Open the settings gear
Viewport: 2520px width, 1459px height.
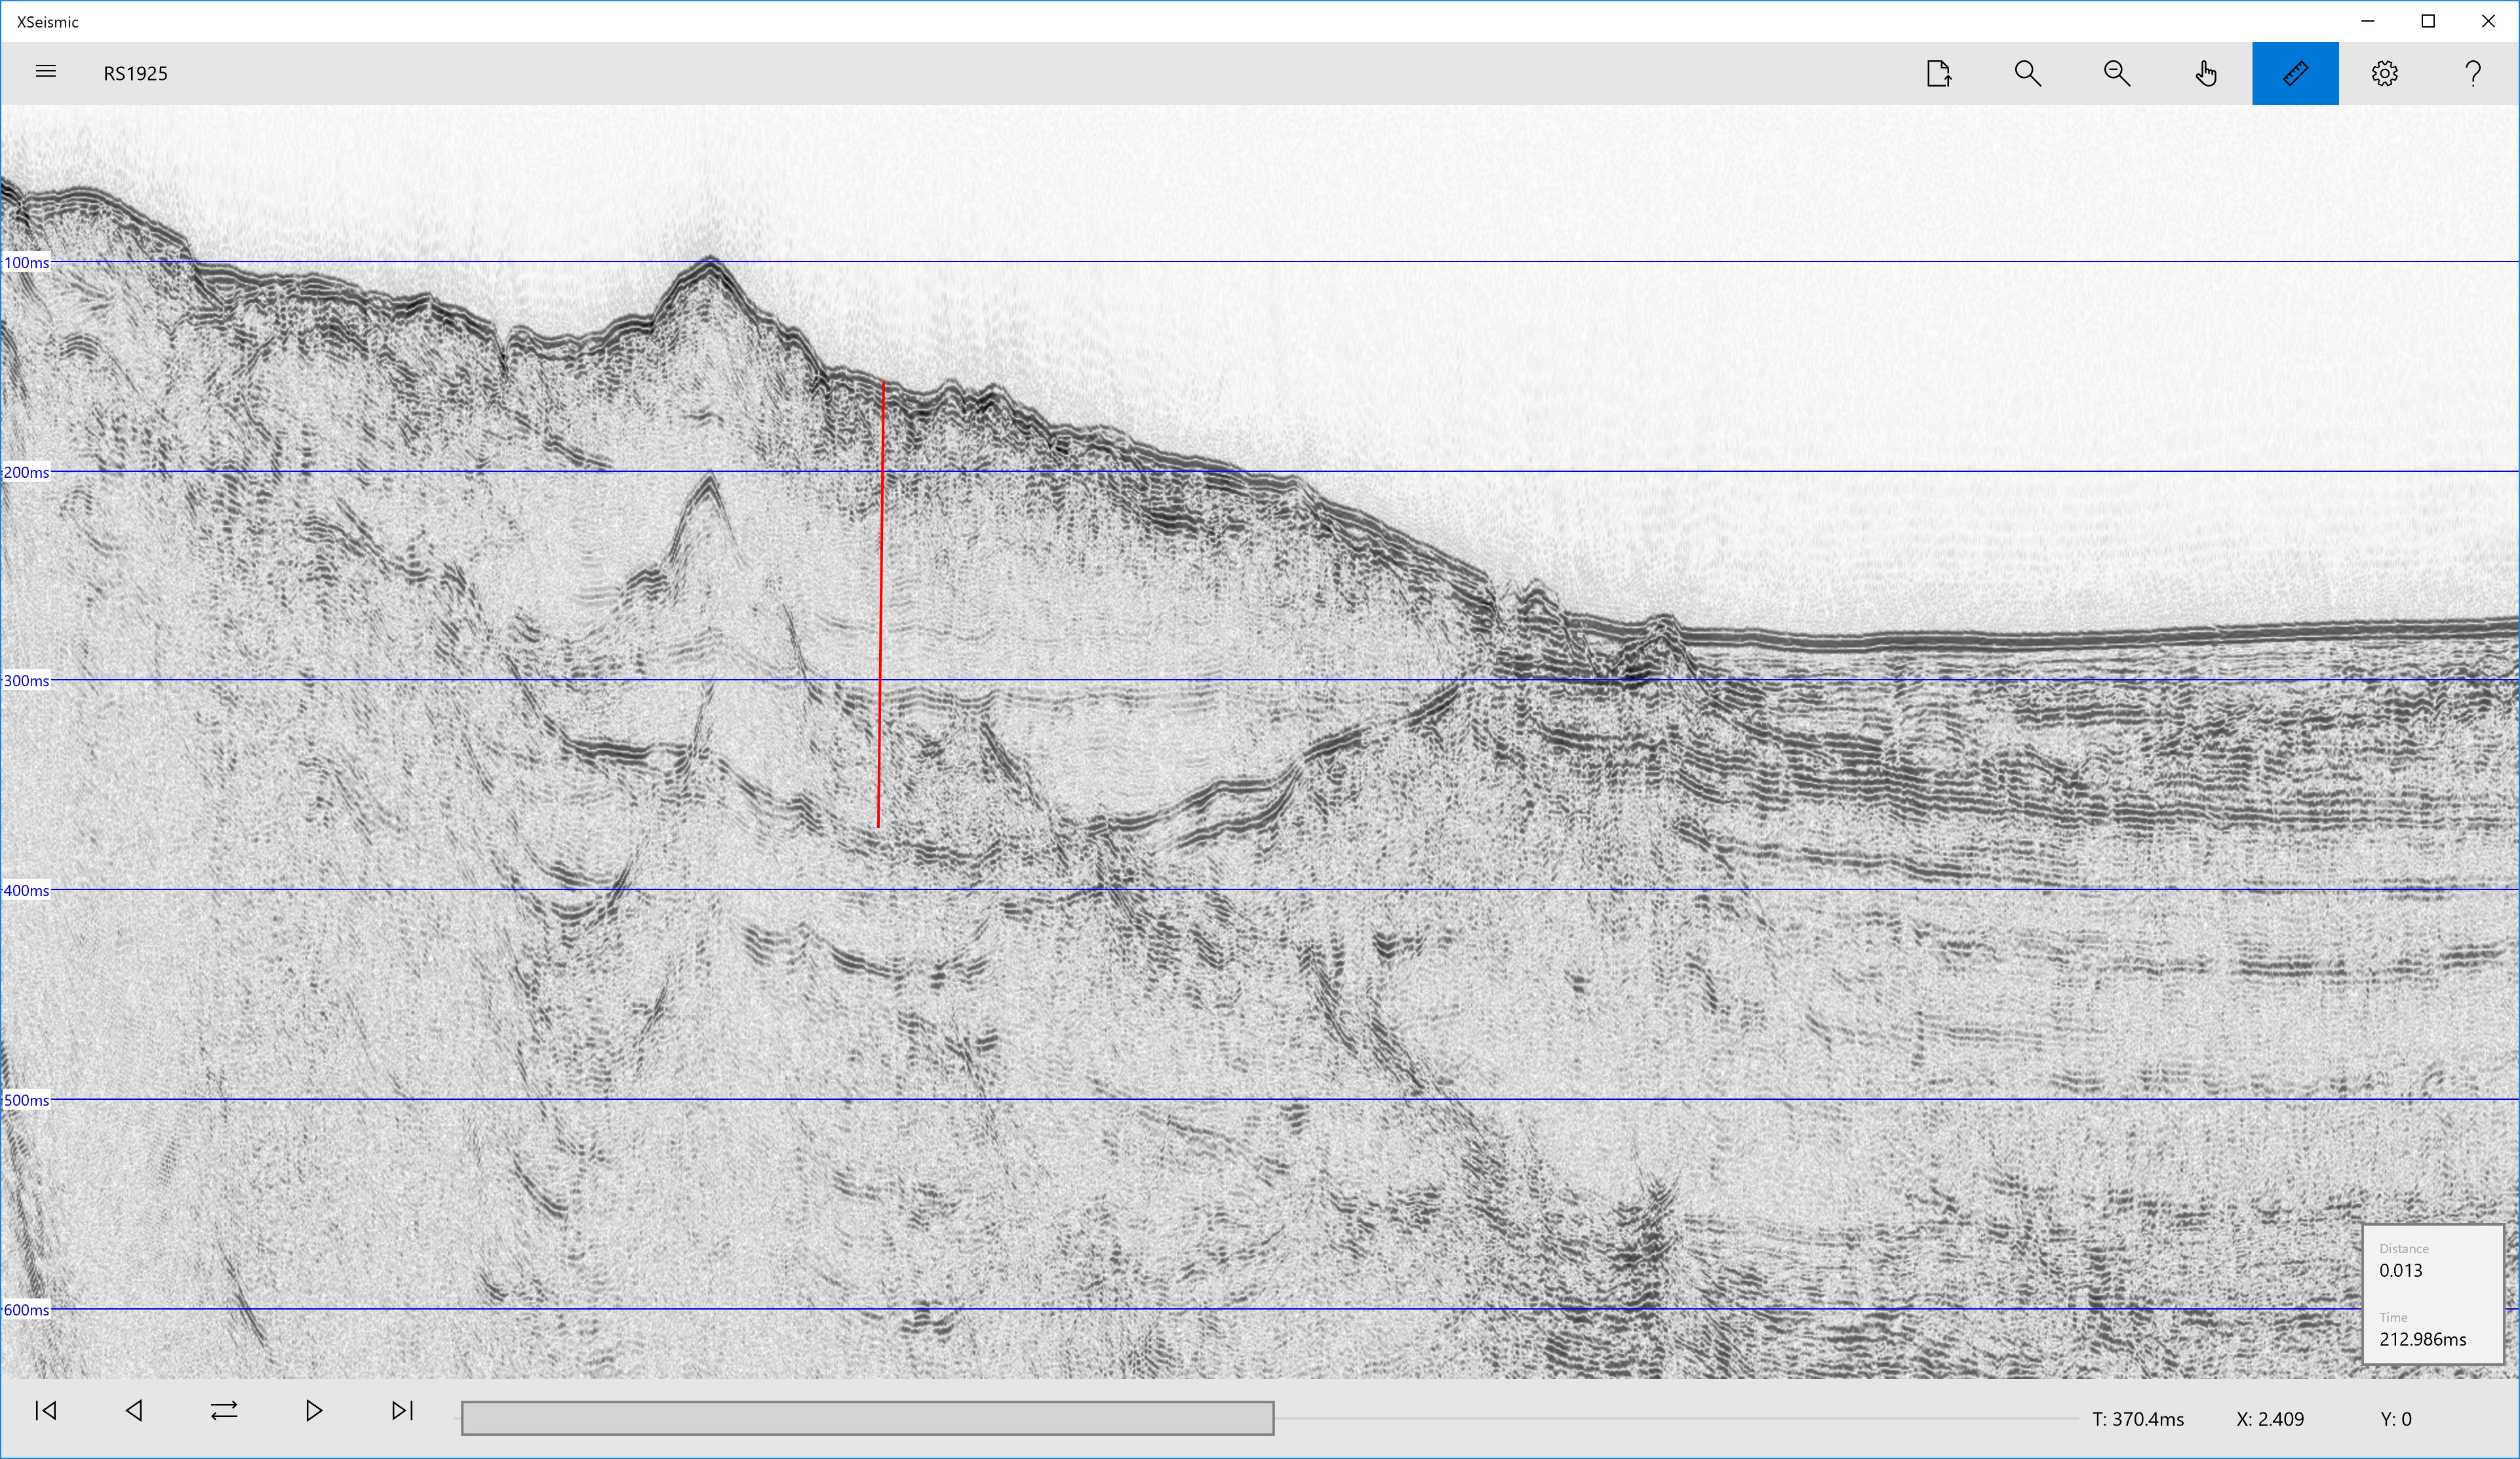pos(2384,73)
